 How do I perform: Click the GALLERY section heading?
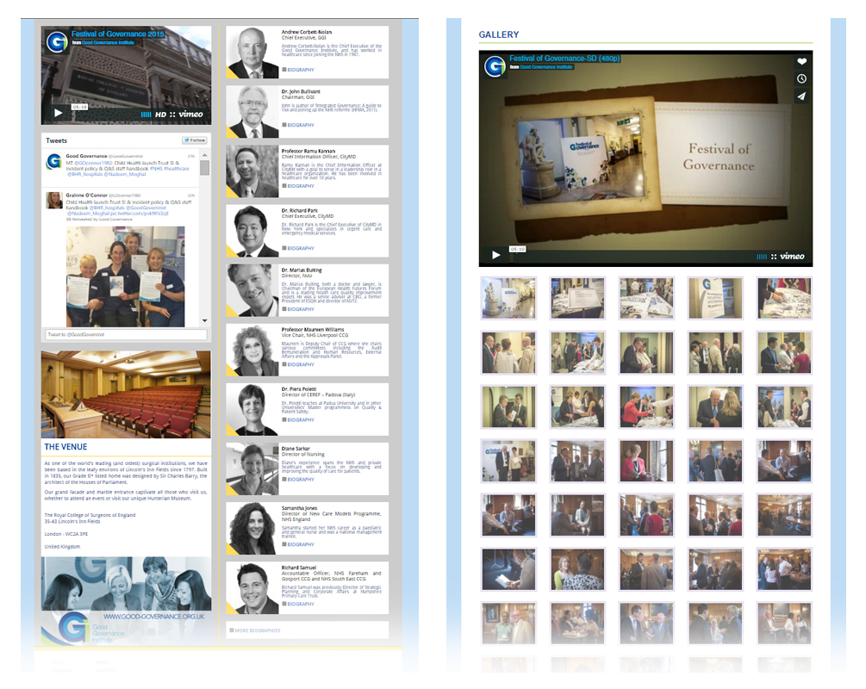coord(499,34)
